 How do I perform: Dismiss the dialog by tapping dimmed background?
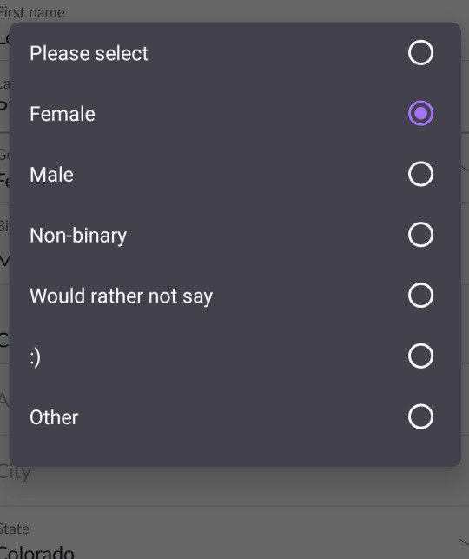point(234,487)
